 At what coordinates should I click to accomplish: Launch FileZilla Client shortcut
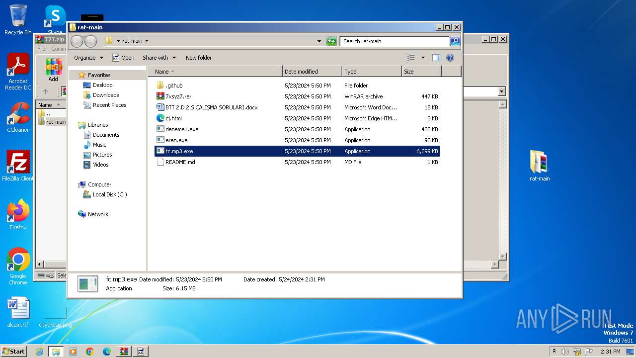click(x=18, y=166)
